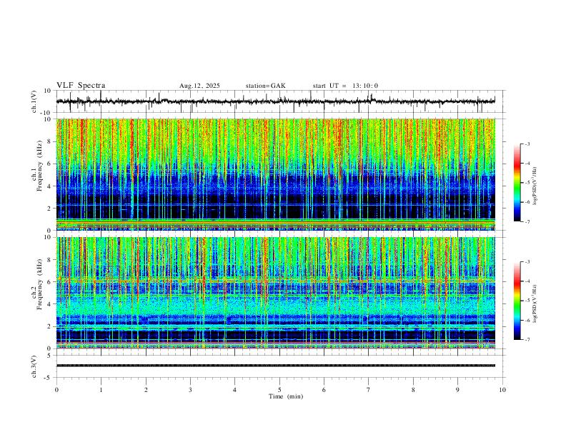Click the 'ch.3(V)' axis label
The width and height of the screenshot is (566, 437).
tap(34, 366)
